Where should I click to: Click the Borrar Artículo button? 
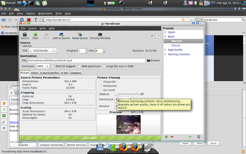coord(76,145)
